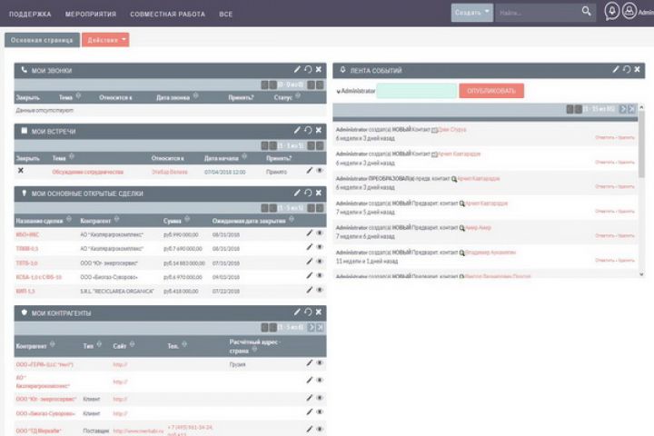Click the ОПУБЛИКОВАТЬ button
The width and height of the screenshot is (654, 436).
(491, 91)
